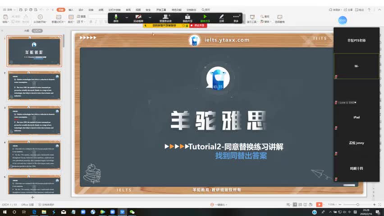
Task: Select the Slide Show ribbon tab
Action: pos(114,10)
